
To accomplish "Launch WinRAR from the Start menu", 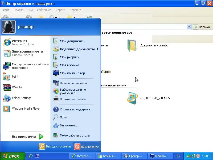I will click(26, 87).
